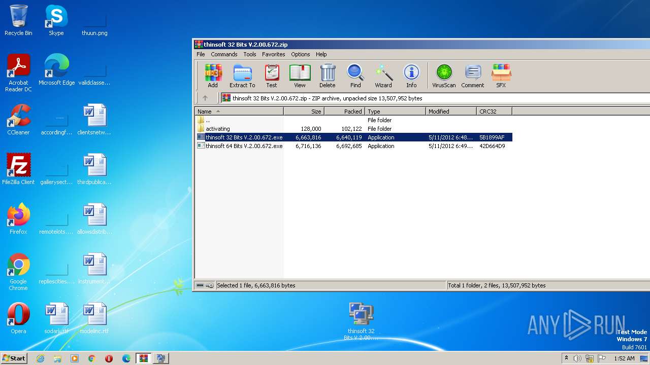Click the taskbar clock 1:52 AM
The height and width of the screenshot is (365, 650).
click(624, 358)
